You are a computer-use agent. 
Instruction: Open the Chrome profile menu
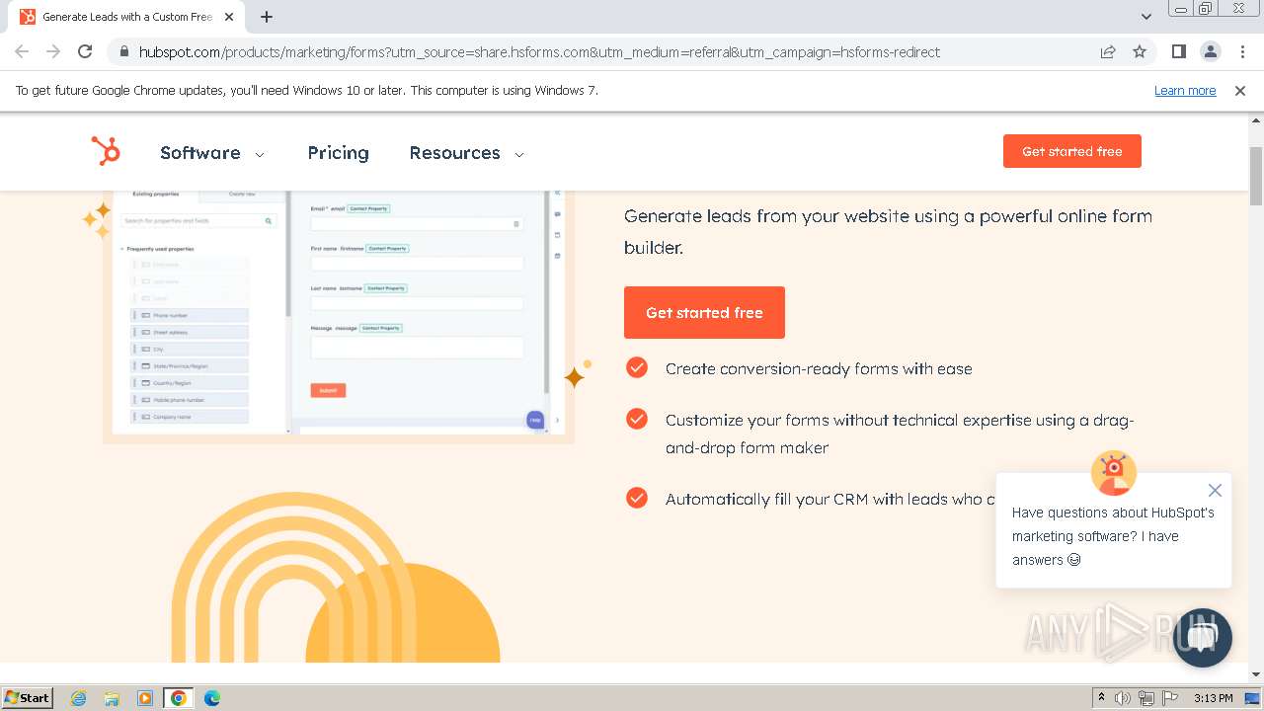click(1210, 52)
